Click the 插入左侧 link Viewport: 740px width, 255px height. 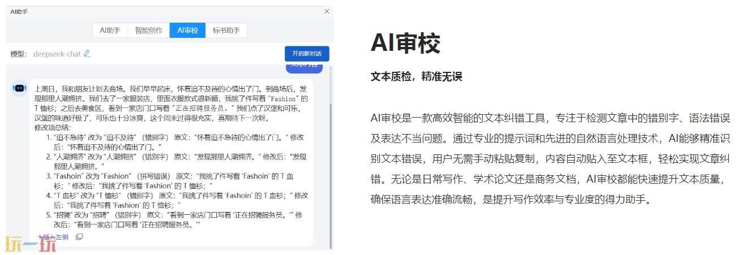point(53,237)
